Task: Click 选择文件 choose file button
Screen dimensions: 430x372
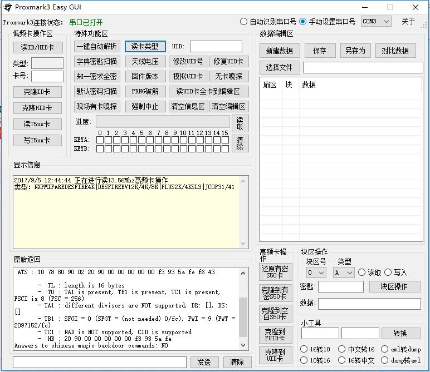Action: (280, 67)
